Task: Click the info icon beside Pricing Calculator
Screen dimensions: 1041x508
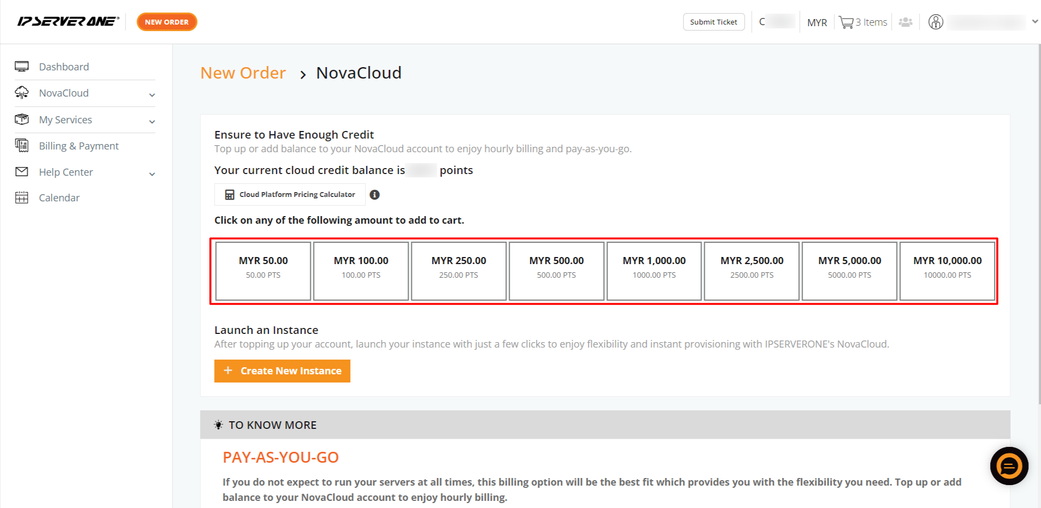Action: [374, 195]
